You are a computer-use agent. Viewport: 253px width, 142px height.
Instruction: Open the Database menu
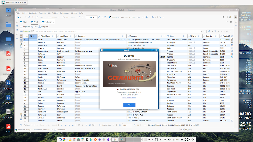coord(64,13)
